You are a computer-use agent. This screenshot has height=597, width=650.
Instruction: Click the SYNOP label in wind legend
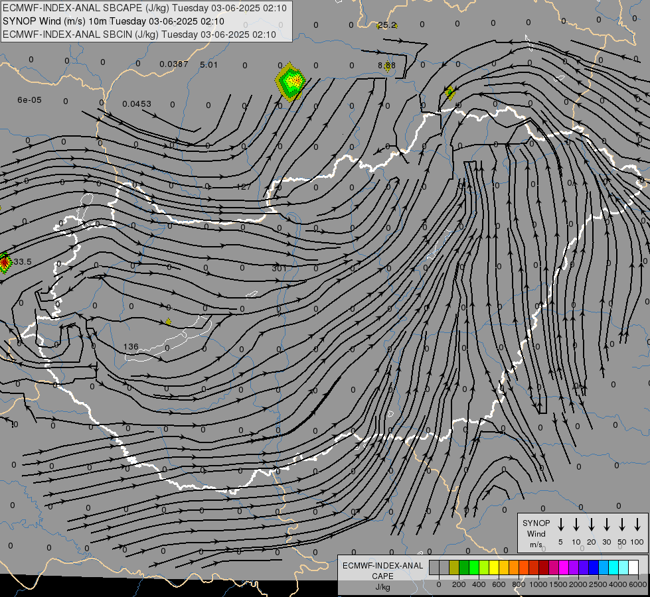536,523
